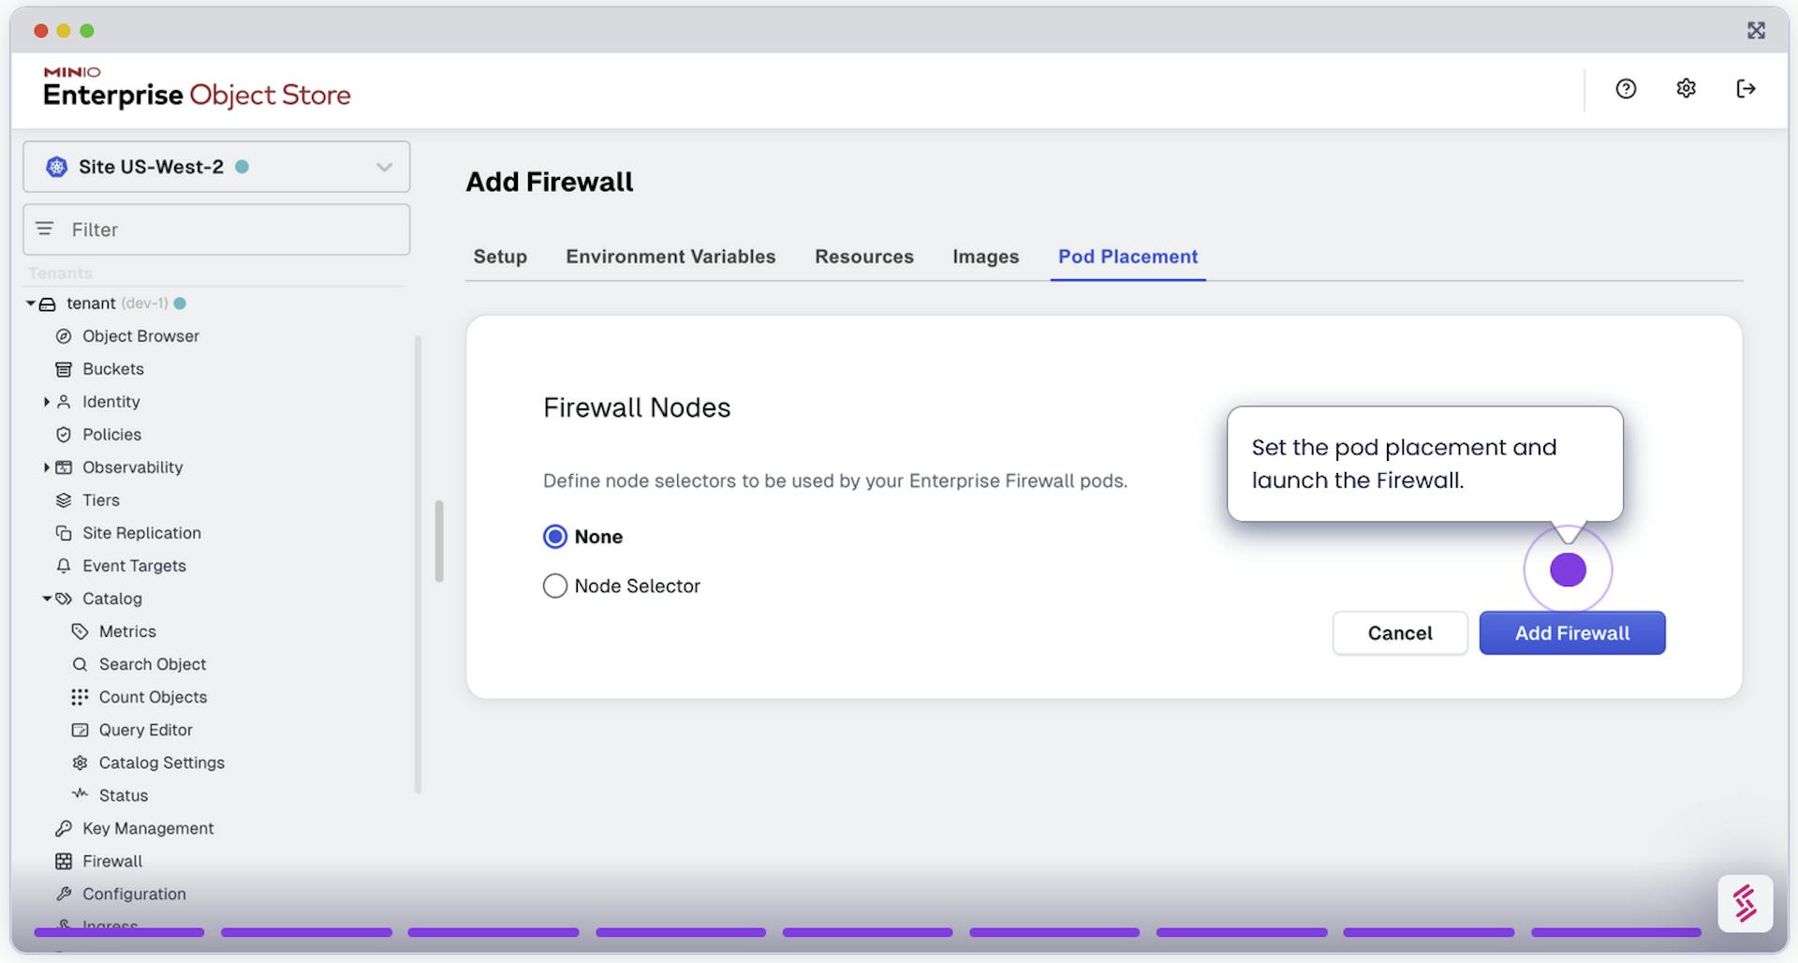Switch to the Environment Variables tab
The height and width of the screenshot is (963, 1798).
coord(671,257)
